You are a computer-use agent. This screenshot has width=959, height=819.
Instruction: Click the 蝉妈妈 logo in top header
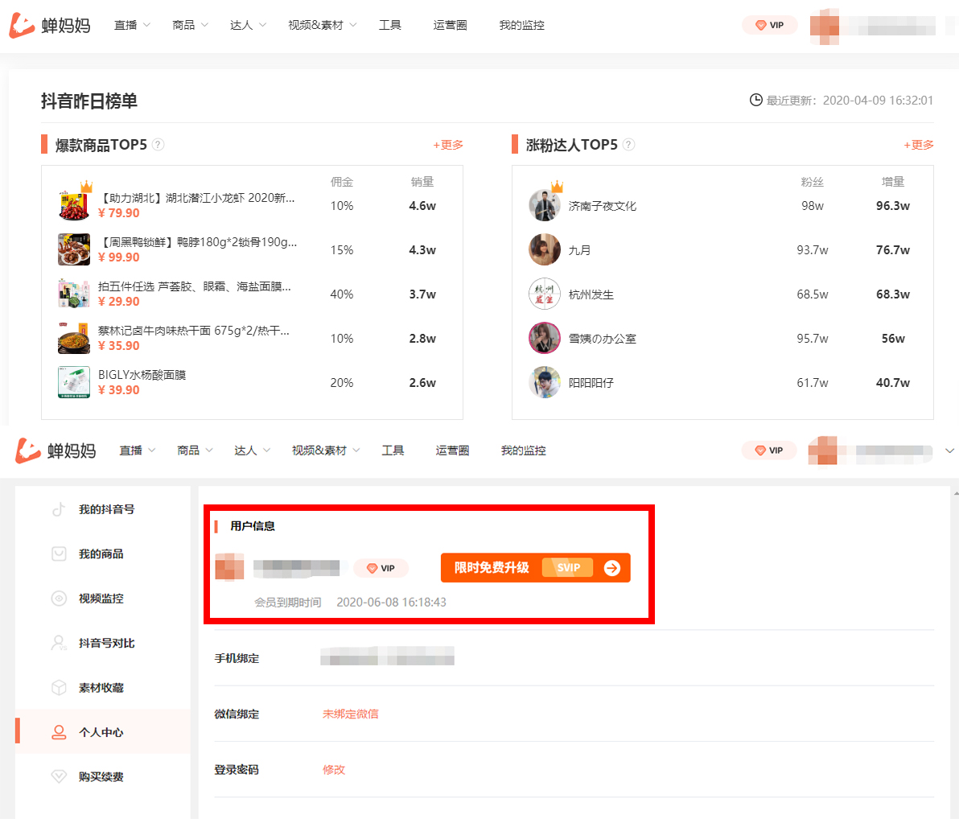(50, 25)
